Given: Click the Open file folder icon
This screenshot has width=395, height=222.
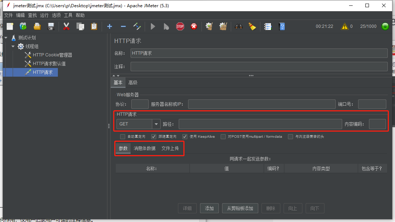Looking at the screenshot, I should pyautogui.click(x=37, y=26).
